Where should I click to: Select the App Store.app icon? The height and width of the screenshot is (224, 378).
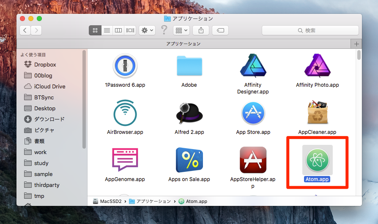tap(253, 113)
